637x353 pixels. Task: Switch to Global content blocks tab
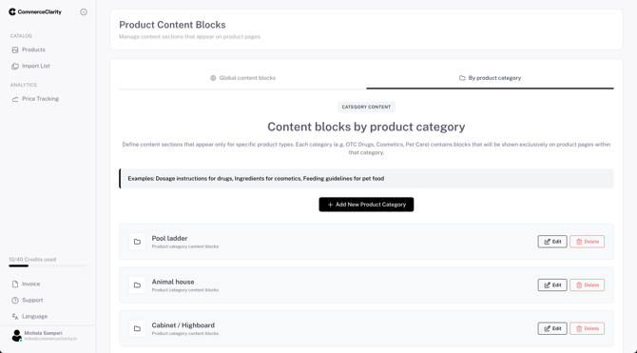242,78
